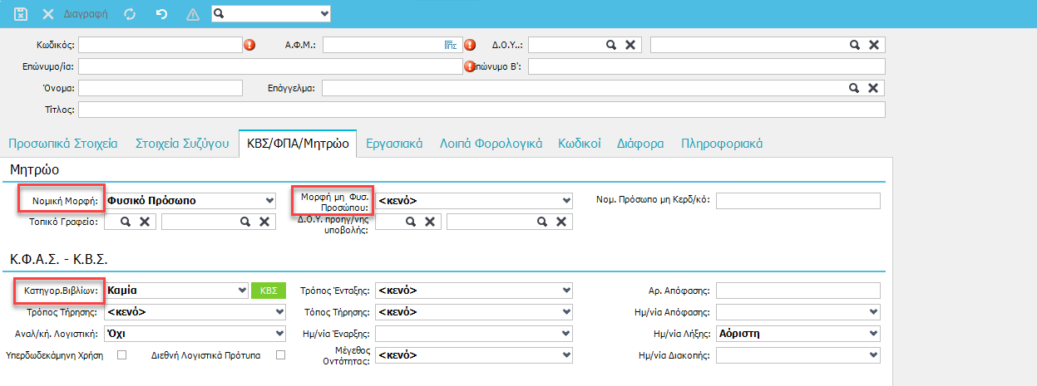The width and height of the screenshot is (1037, 386).
Task: Click the calculator icon in Α.Φ.Μ. field
Action: pyautogui.click(x=450, y=45)
